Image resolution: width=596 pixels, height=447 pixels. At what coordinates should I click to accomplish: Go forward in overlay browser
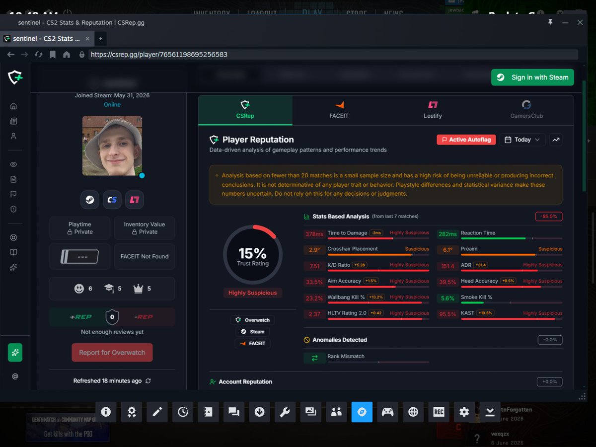click(24, 55)
